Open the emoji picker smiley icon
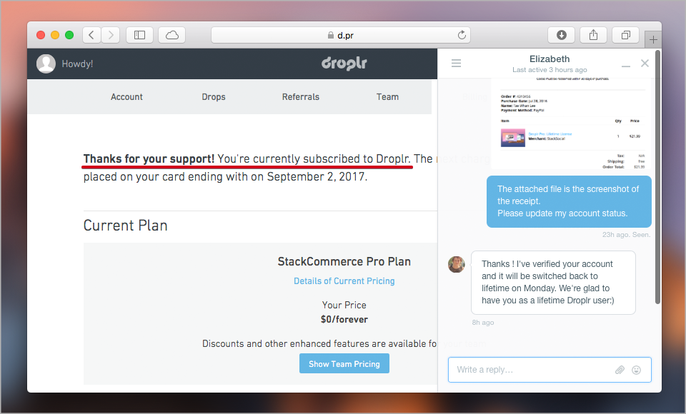This screenshot has width=686, height=414. [x=637, y=370]
